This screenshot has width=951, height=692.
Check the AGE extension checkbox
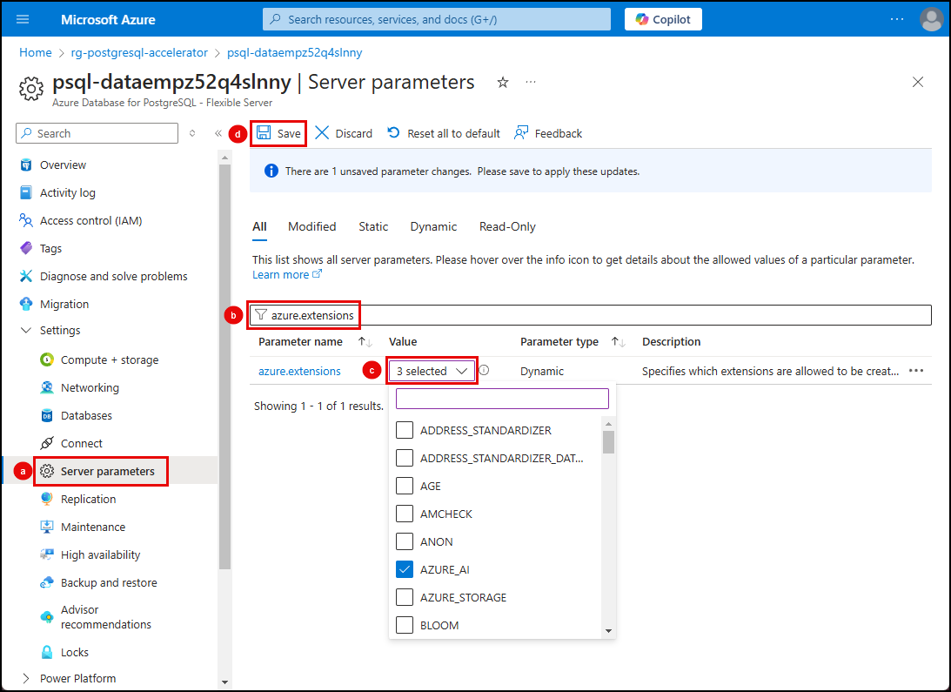(x=405, y=487)
